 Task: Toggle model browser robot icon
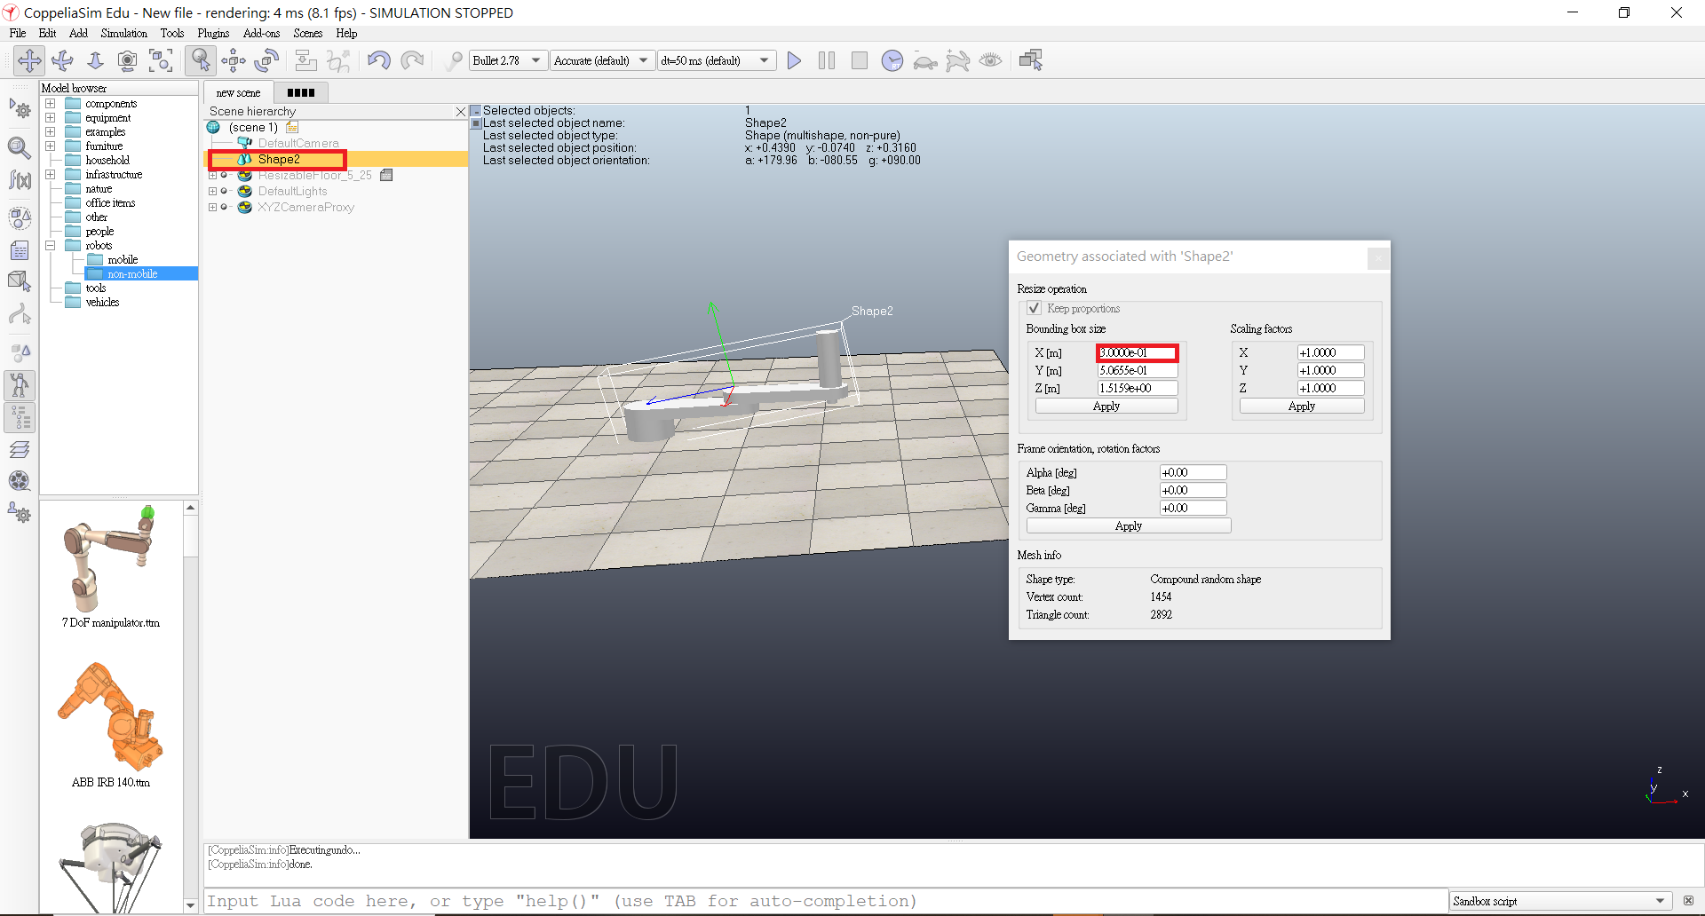[x=20, y=385]
